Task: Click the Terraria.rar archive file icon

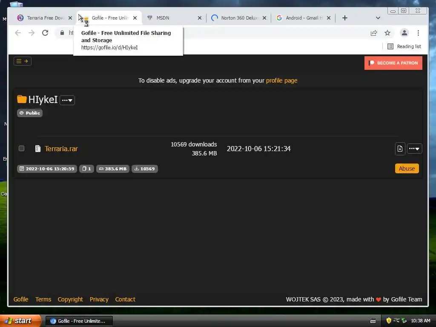Action: coord(38,149)
